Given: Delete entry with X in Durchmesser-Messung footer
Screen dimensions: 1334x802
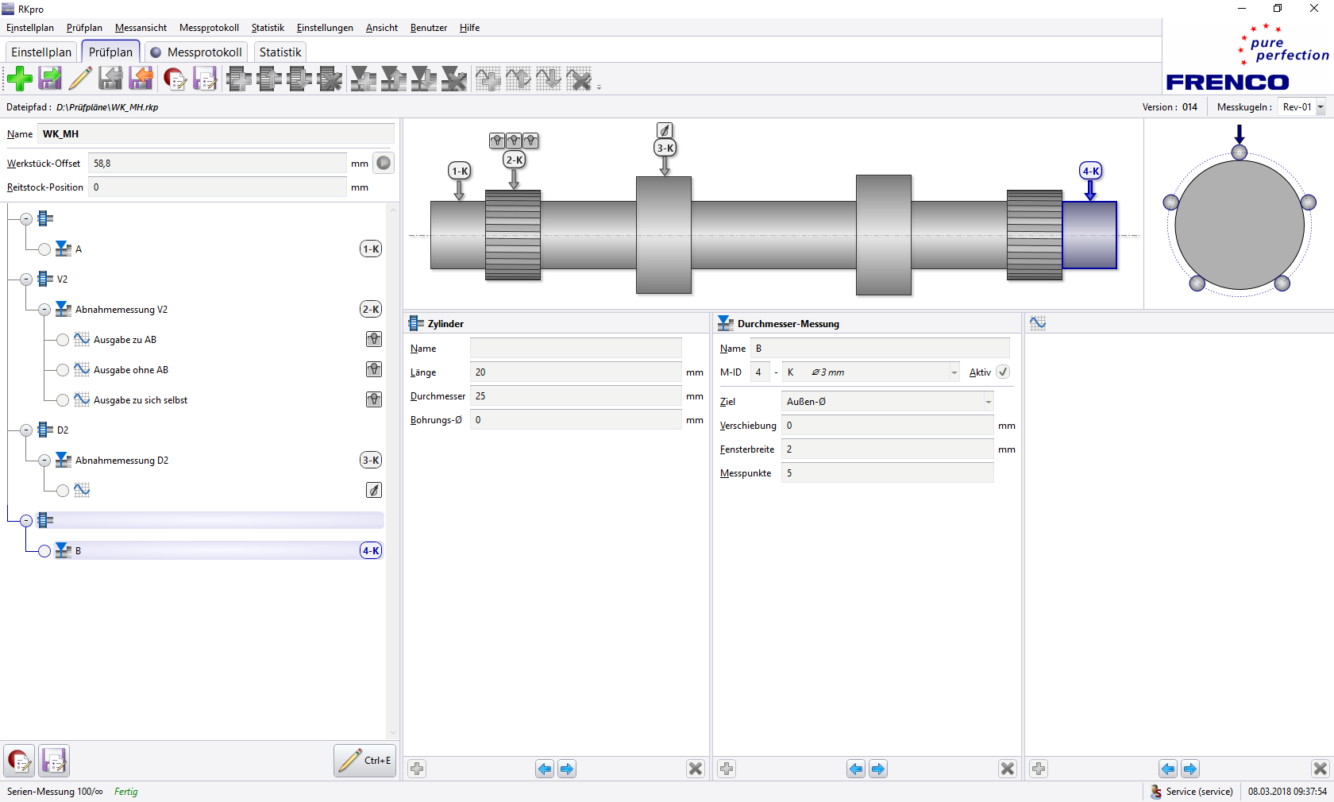Looking at the screenshot, I should click(1008, 769).
